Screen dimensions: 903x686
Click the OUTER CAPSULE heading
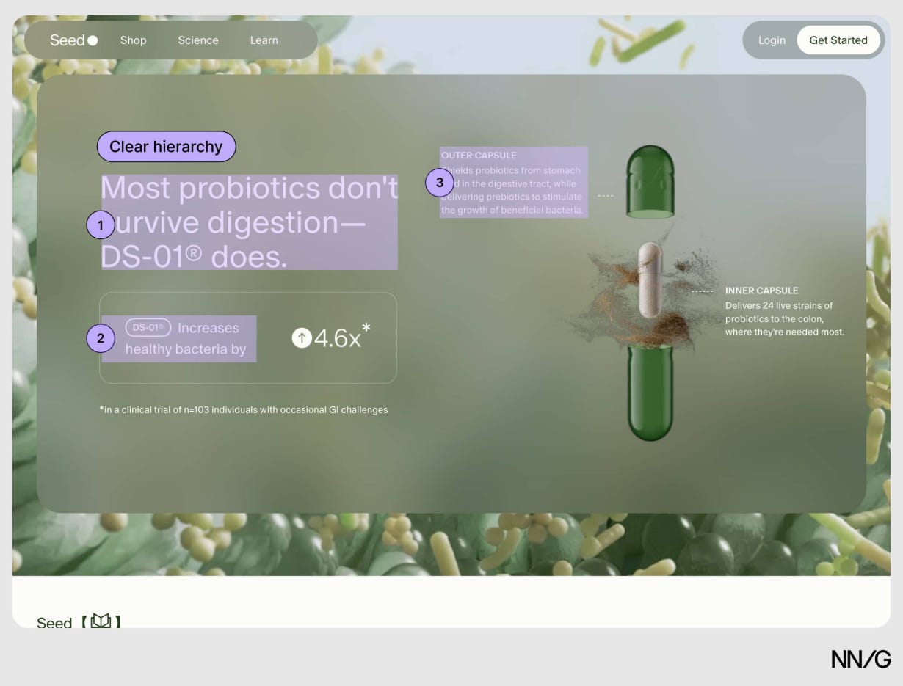479,156
